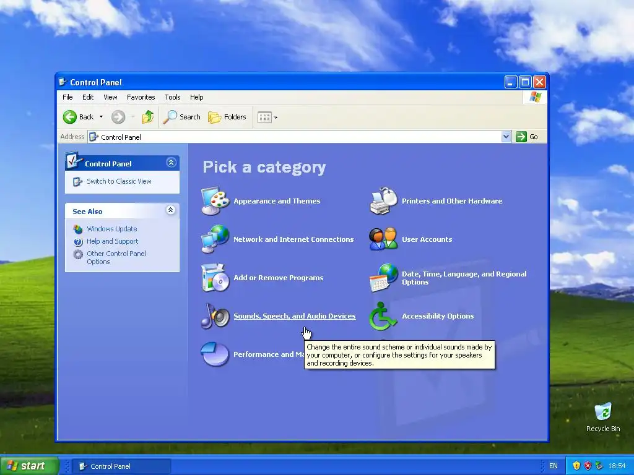The image size is (634, 475).
Task: Click the Switch to Classic View icon
Action: pyautogui.click(x=77, y=182)
